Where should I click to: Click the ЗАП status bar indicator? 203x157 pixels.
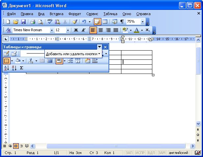(x=129, y=153)
